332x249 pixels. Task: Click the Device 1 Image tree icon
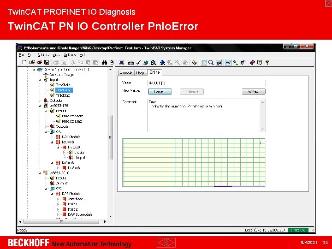46,75
